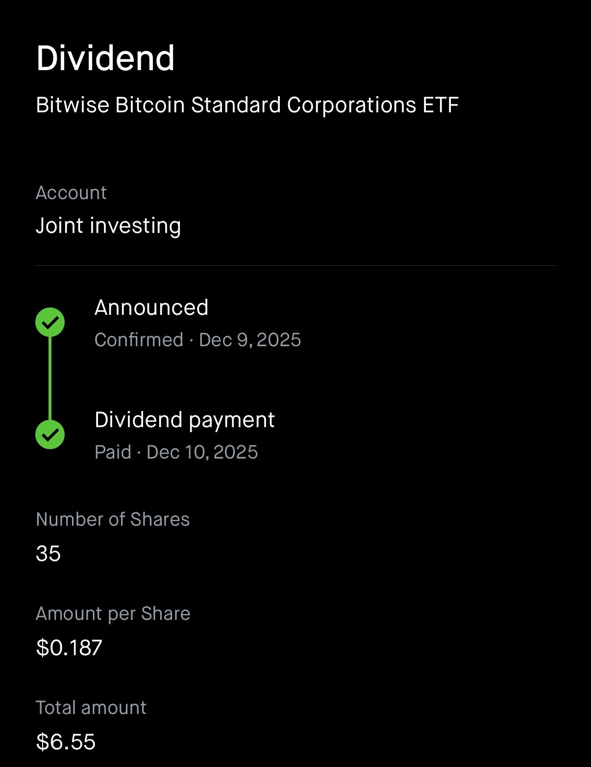Click the Total amount label

coord(91,708)
